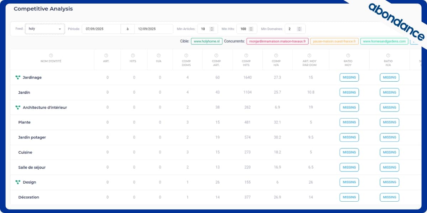Click Ratio Moy MISSING badge for Cuisine
Viewport: 427px width, 213px height.
(349, 152)
